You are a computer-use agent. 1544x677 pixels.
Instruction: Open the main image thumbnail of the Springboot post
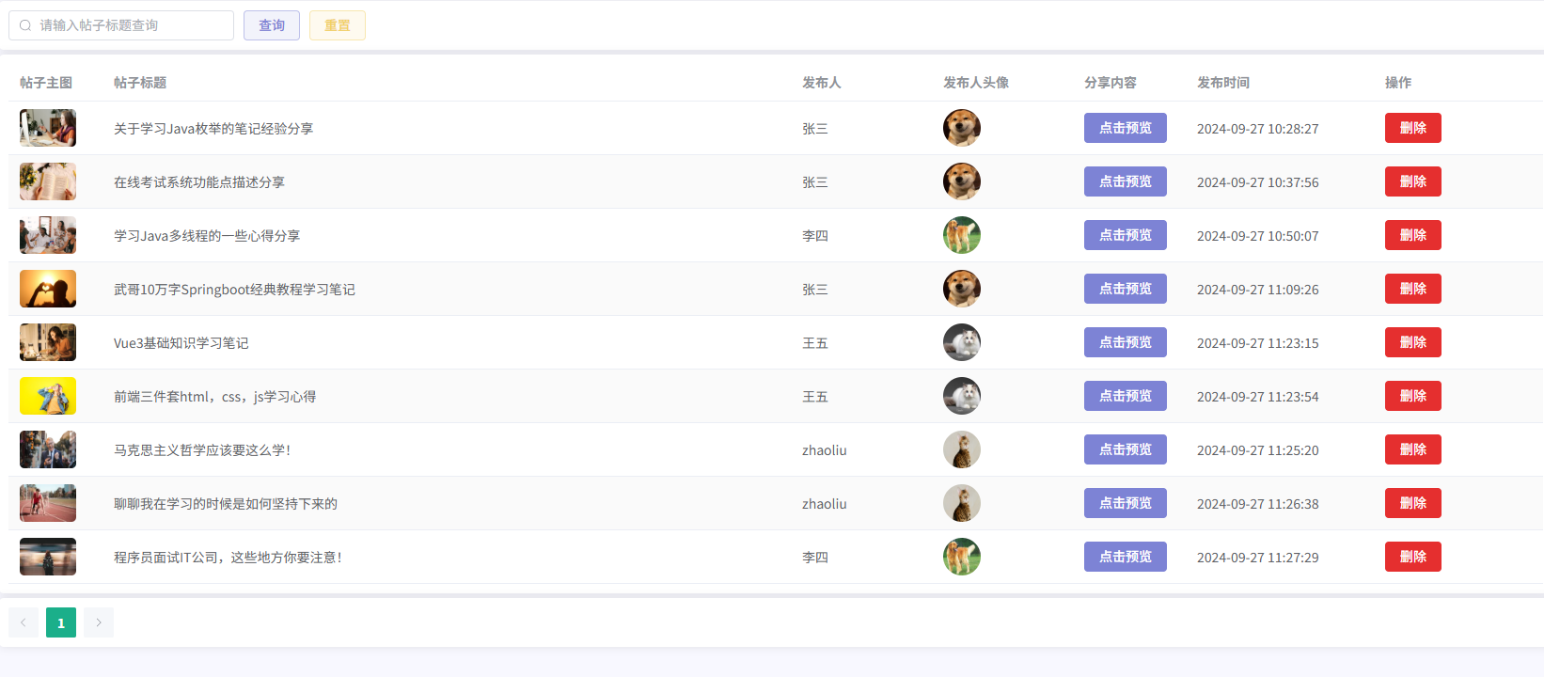pos(48,289)
